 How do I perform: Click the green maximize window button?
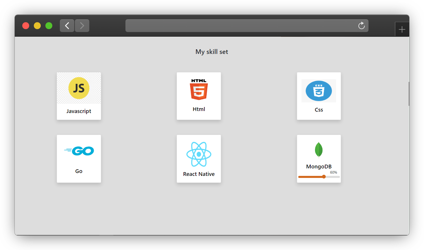[49, 26]
